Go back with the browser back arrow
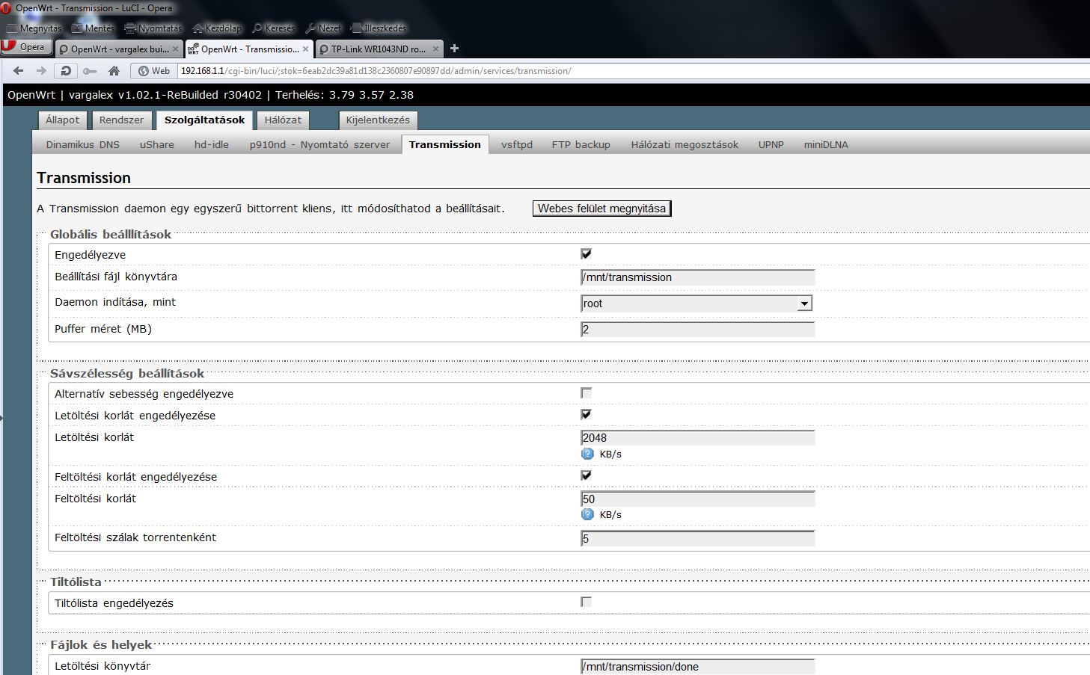 pyautogui.click(x=19, y=71)
